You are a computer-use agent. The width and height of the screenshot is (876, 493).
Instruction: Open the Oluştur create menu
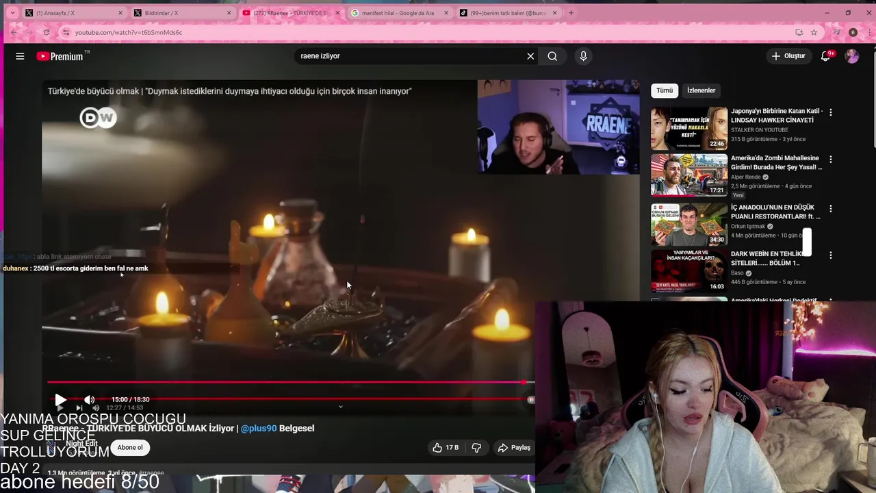(x=788, y=56)
